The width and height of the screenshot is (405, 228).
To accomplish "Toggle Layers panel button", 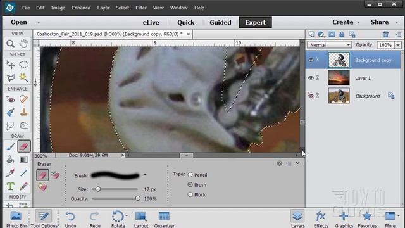I will tap(297, 218).
